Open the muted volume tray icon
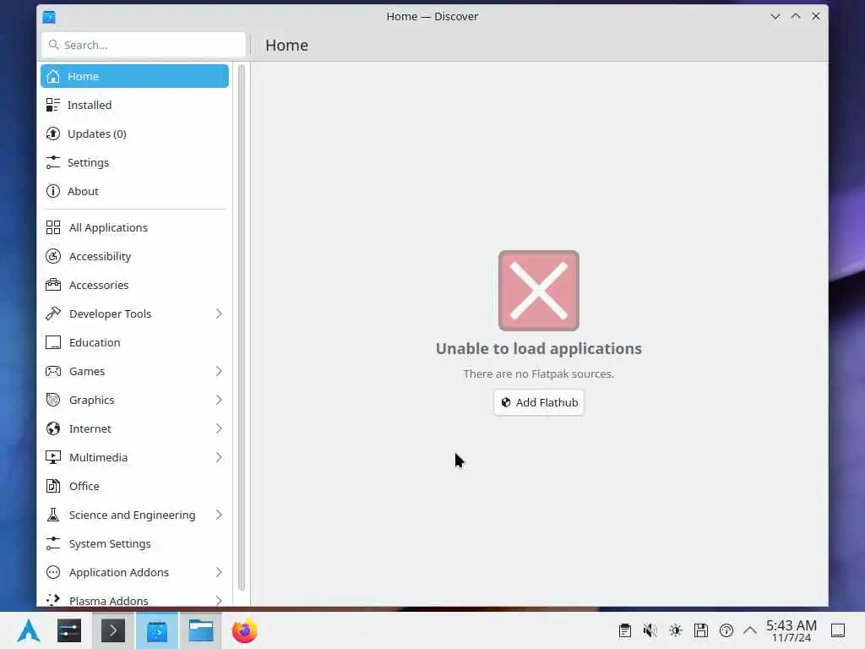The width and height of the screenshot is (865, 649). click(650, 630)
